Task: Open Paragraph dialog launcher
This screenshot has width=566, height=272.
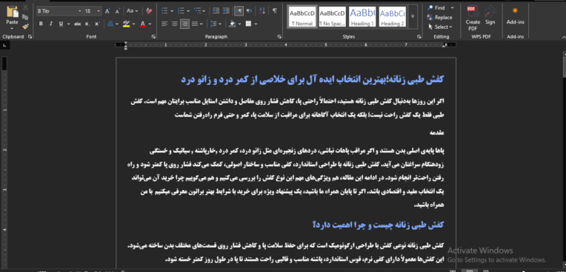Action: click(x=279, y=37)
